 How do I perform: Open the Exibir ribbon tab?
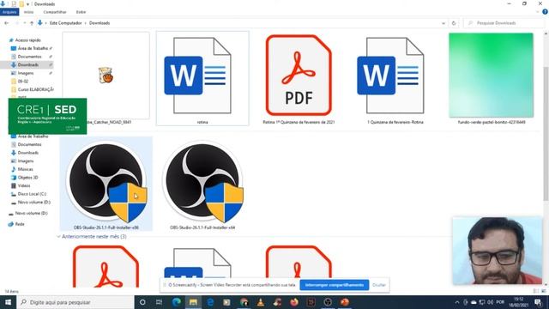coord(81,12)
